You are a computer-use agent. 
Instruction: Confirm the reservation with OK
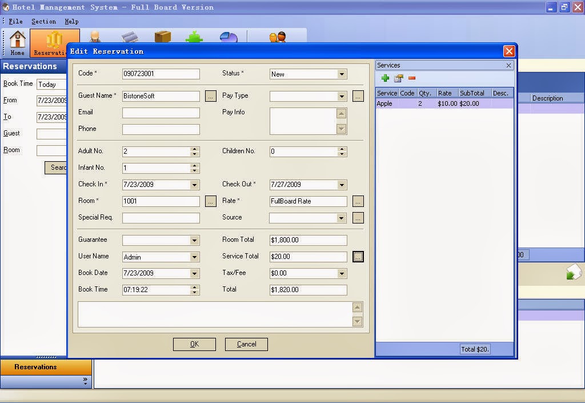(194, 344)
